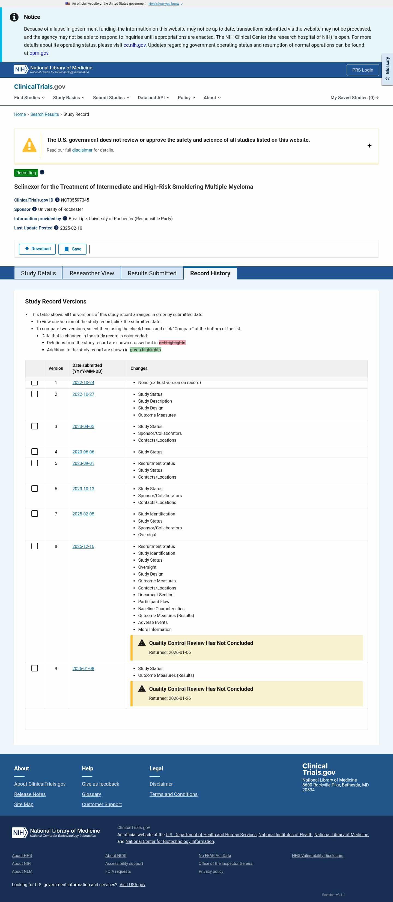Check the box for version 5

(x=35, y=463)
